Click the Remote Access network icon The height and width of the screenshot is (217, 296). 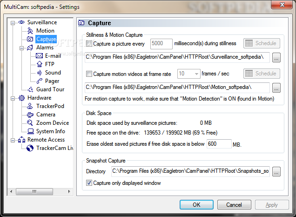[21, 140]
